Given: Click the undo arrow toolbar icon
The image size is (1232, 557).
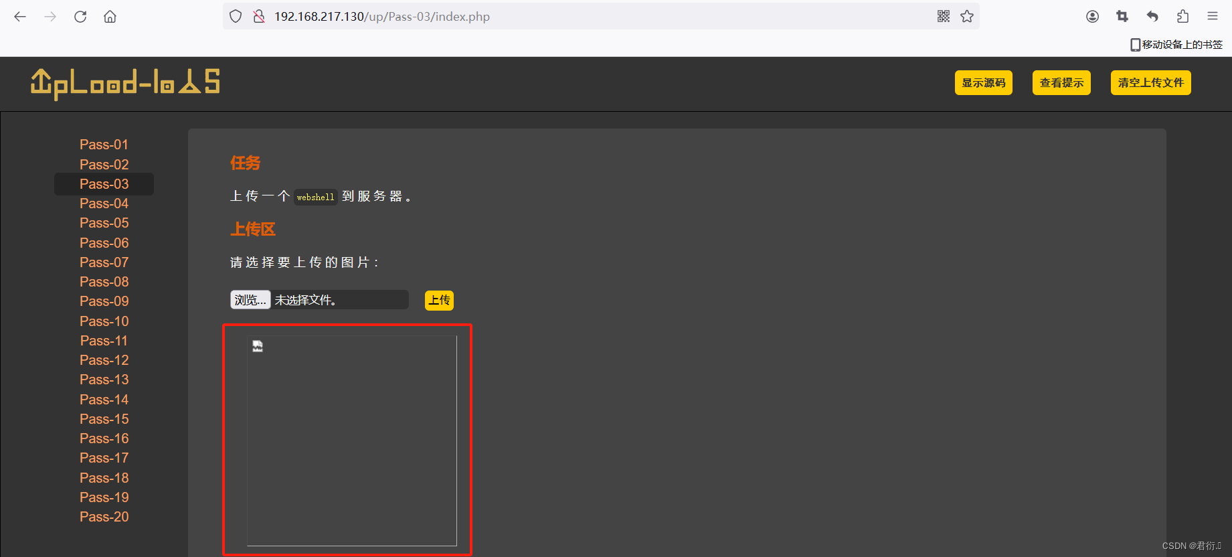Looking at the screenshot, I should coord(1152,17).
